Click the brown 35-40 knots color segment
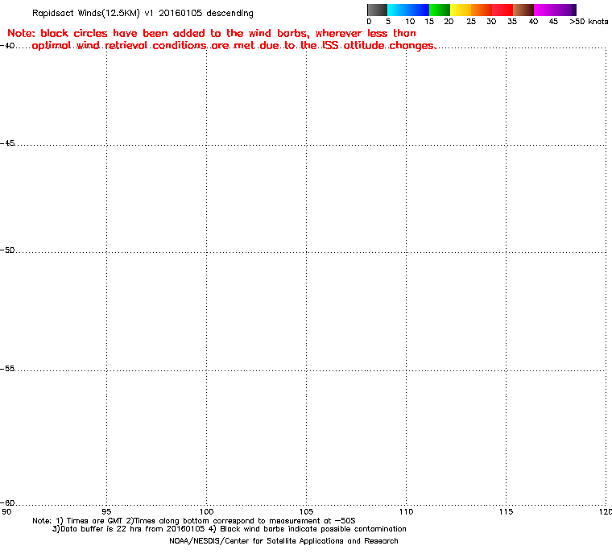612x554 pixels. (x=523, y=10)
